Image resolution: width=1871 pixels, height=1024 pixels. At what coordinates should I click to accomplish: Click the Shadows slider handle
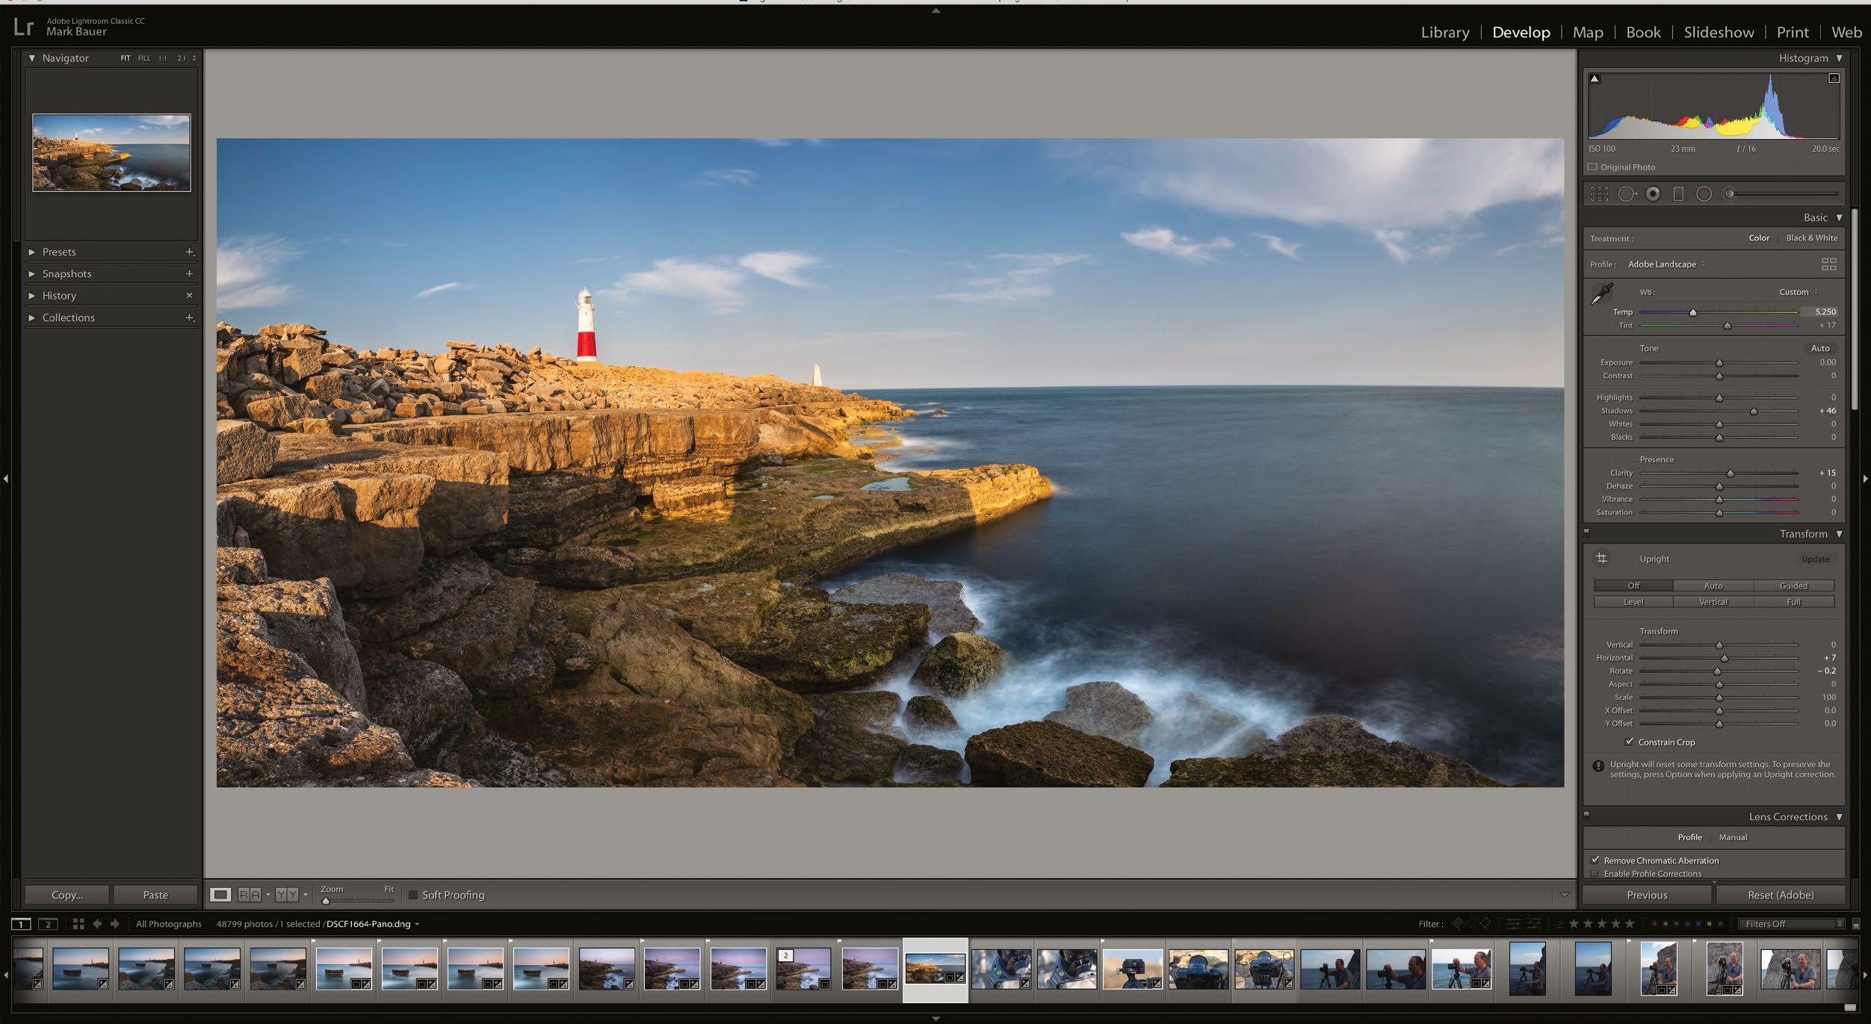point(1753,412)
